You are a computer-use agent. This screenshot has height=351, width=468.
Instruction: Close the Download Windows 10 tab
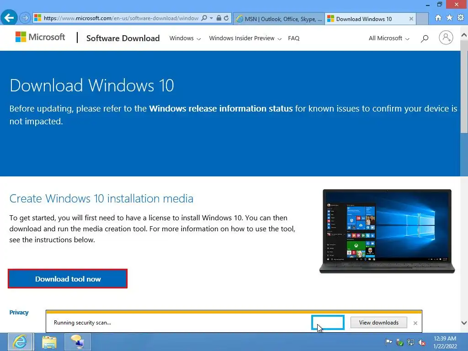coord(411,19)
